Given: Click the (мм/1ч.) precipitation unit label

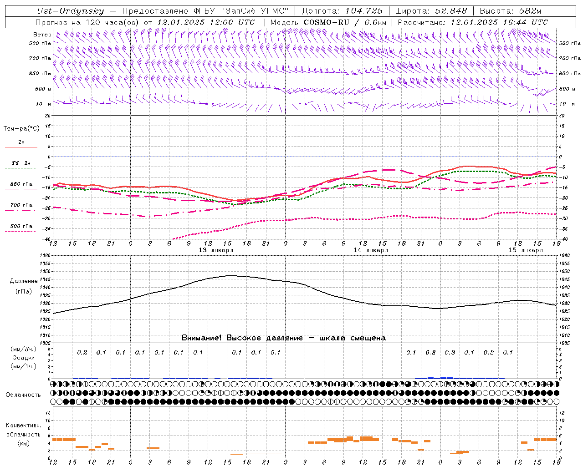Looking at the screenshot, I should click(23, 366).
